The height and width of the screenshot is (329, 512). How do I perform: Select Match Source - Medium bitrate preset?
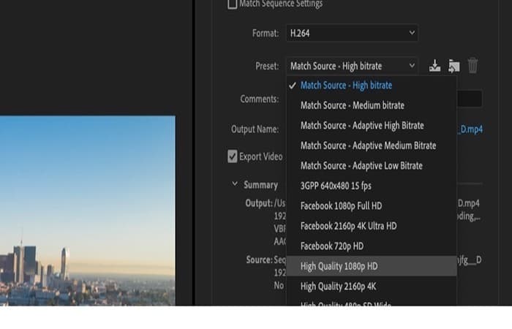click(x=372, y=105)
